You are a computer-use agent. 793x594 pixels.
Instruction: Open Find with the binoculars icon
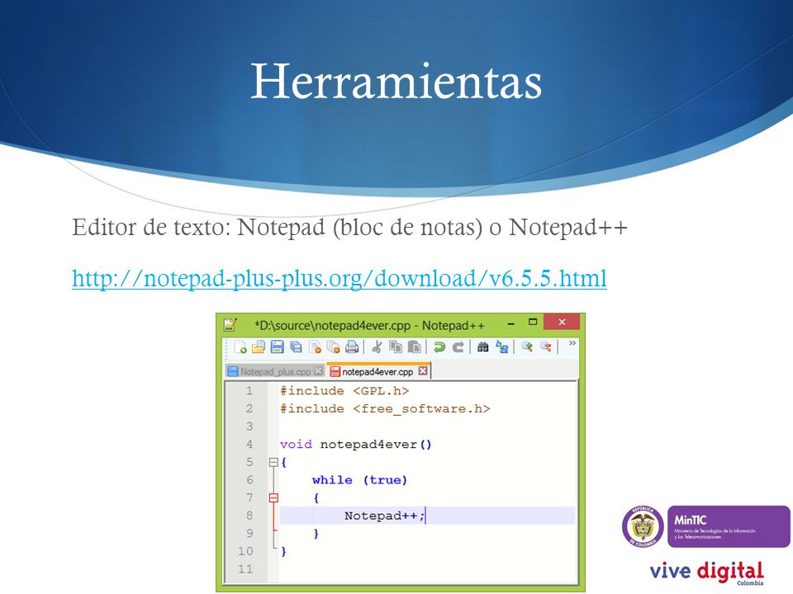click(x=483, y=347)
